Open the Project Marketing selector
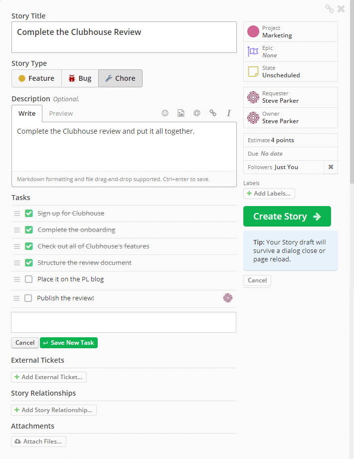 tap(291, 31)
